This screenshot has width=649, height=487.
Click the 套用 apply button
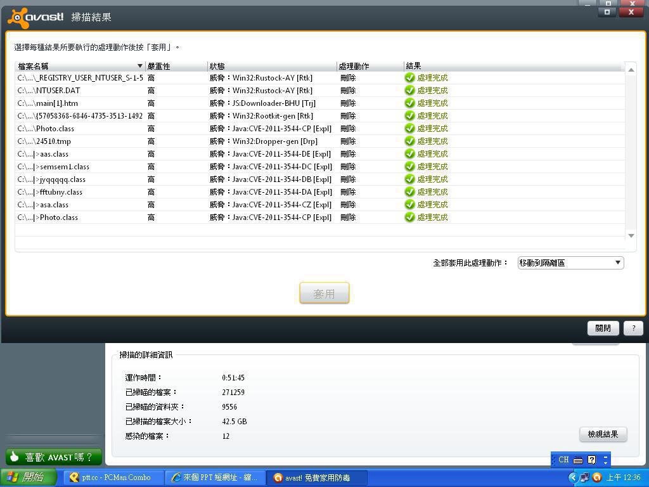coord(324,293)
